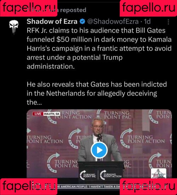Click the Turning Point PAC podium logo

88,175
